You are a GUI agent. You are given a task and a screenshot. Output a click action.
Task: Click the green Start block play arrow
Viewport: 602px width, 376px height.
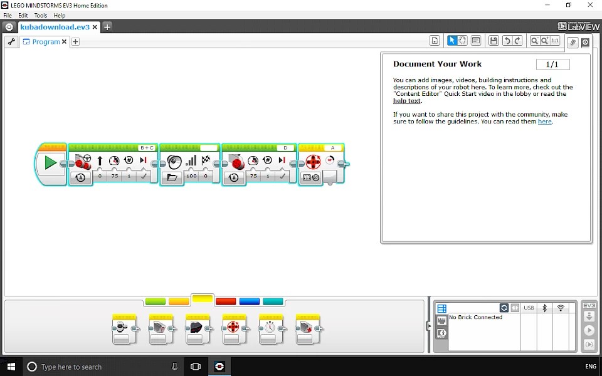[50, 163]
